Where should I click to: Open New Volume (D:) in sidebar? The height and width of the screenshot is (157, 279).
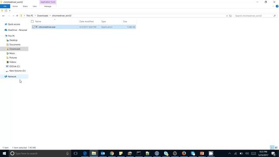click(17, 71)
